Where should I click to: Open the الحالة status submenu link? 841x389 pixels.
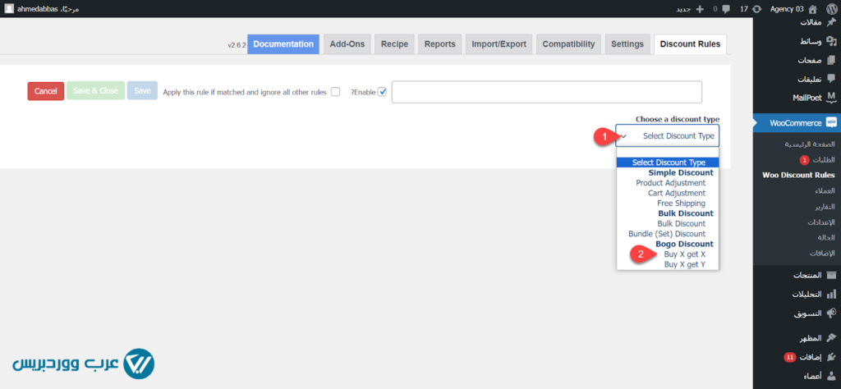(827, 237)
